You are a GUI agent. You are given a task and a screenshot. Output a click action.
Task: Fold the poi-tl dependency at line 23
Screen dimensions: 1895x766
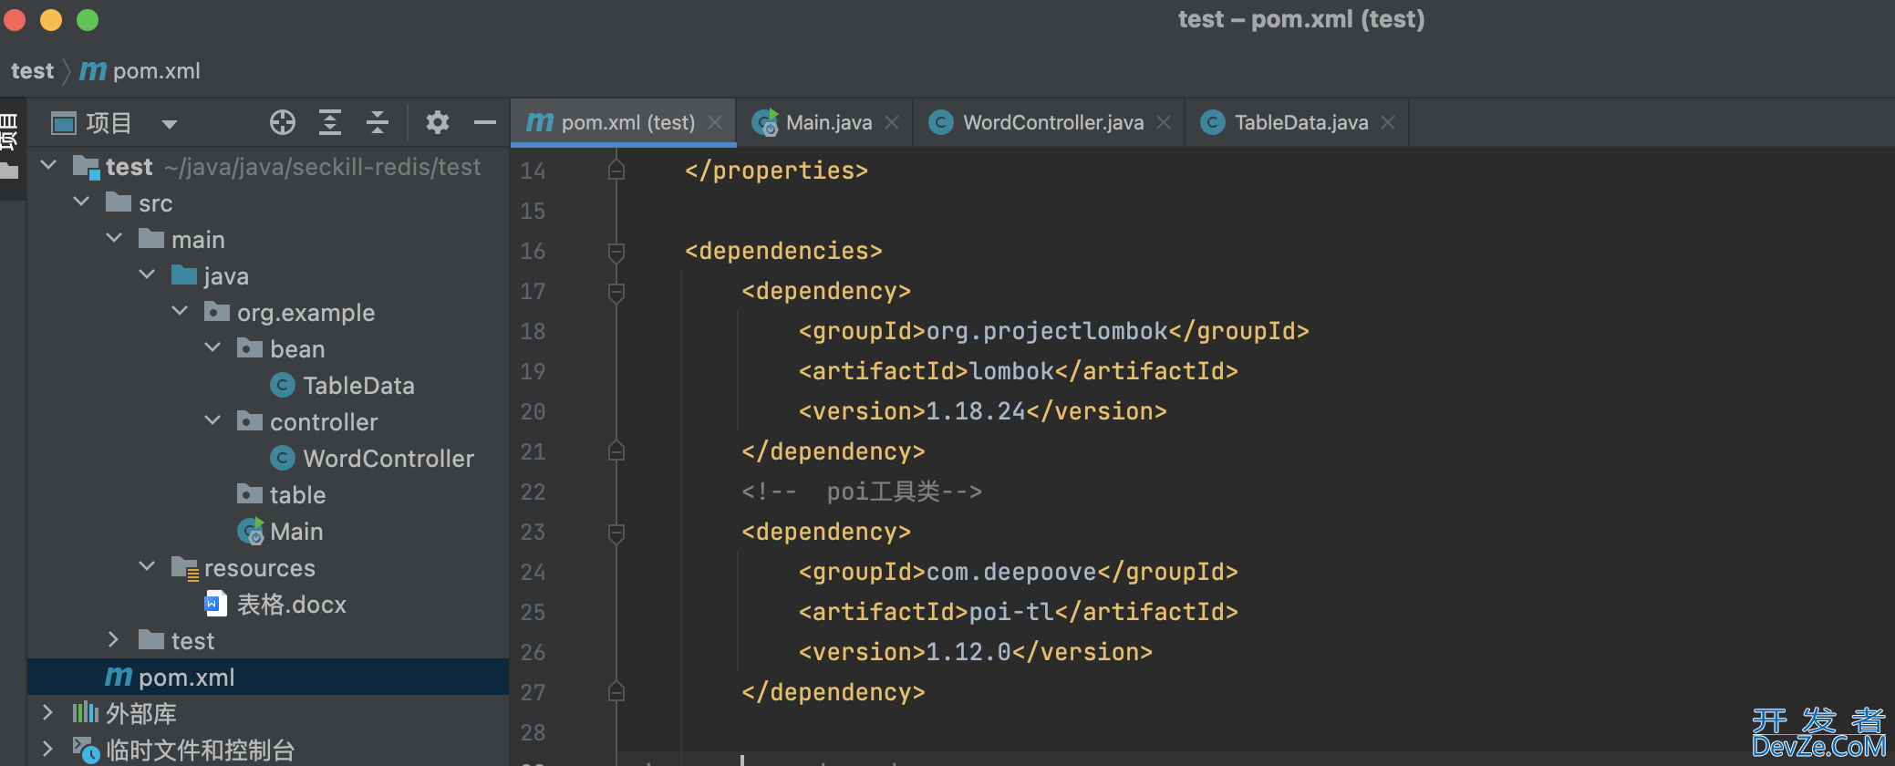tap(616, 532)
